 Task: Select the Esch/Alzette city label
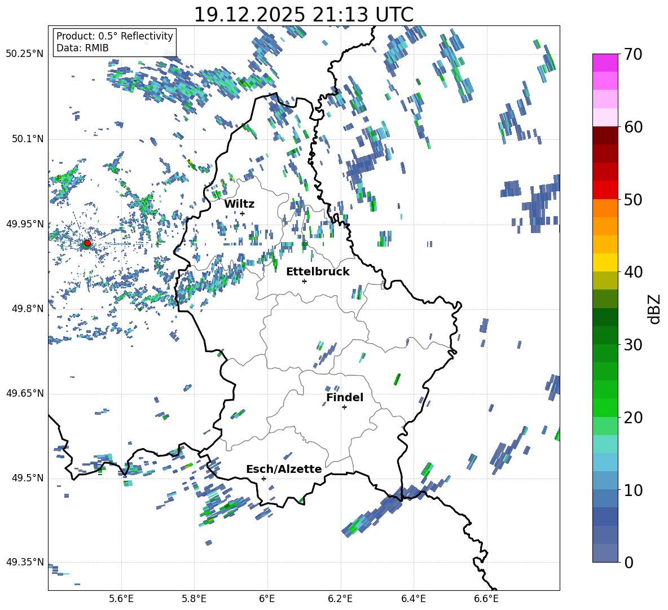(284, 469)
